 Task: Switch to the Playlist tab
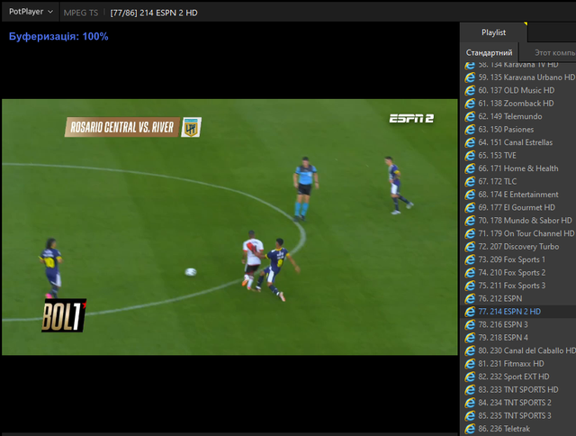coord(493,32)
